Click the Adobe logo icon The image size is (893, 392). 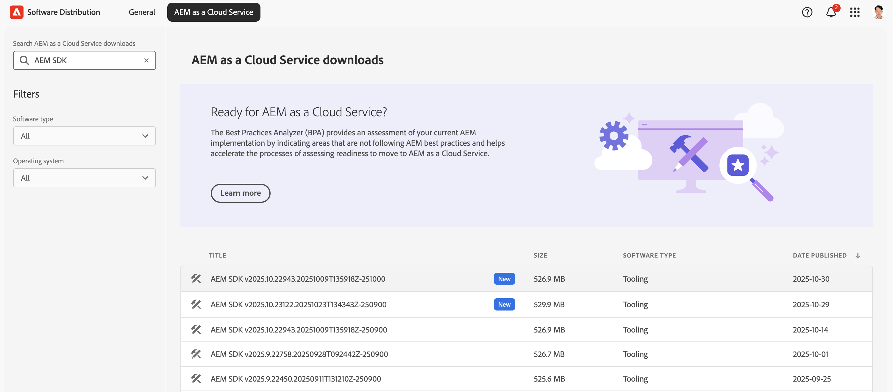click(x=16, y=12)
